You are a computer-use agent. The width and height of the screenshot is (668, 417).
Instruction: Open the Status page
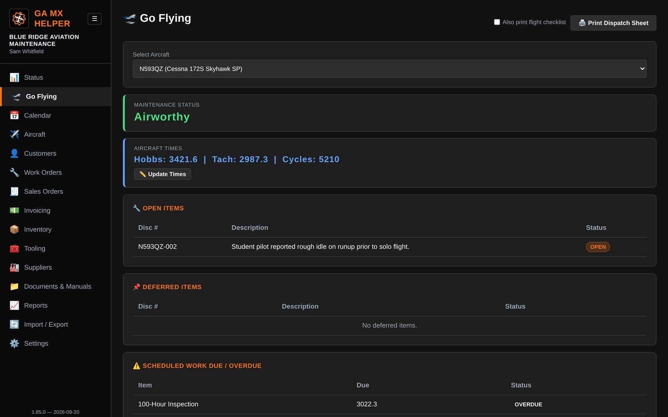click(x=56, y=78)
